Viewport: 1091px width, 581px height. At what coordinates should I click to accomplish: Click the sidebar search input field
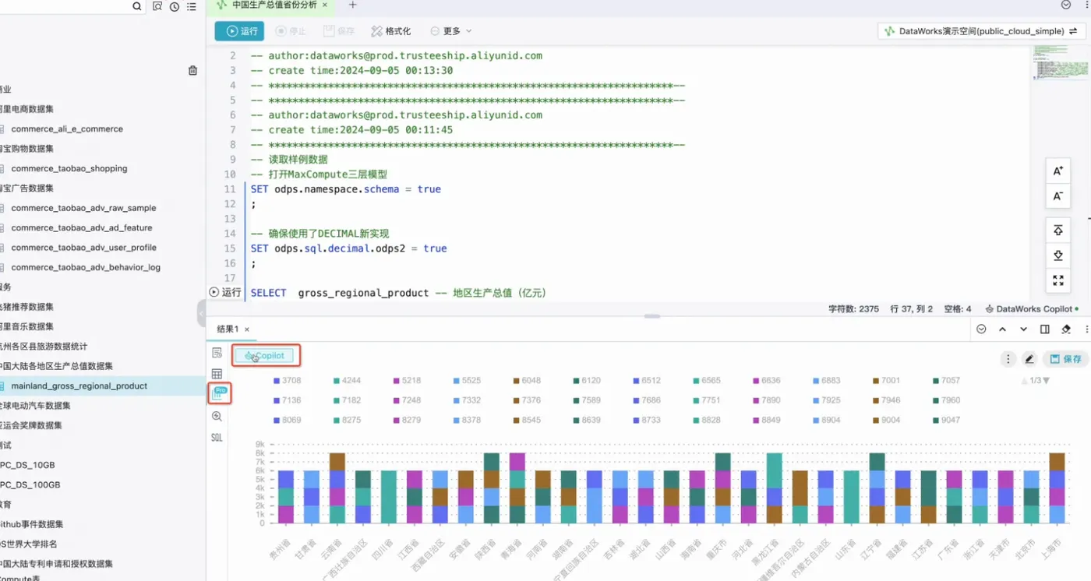coord(64,6)
